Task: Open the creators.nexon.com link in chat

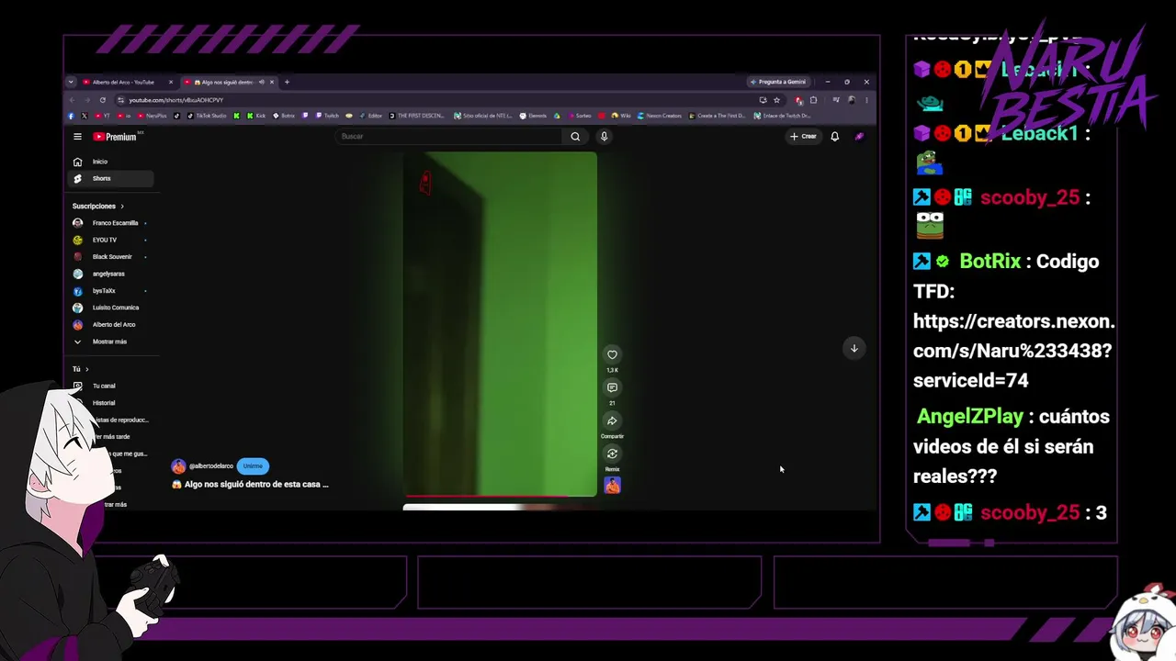Action: coord(1013,351)
